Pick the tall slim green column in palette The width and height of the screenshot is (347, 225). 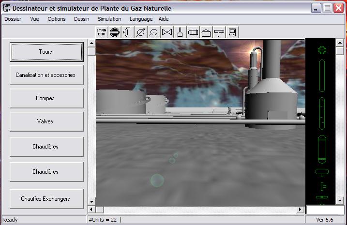click(322, 75)
